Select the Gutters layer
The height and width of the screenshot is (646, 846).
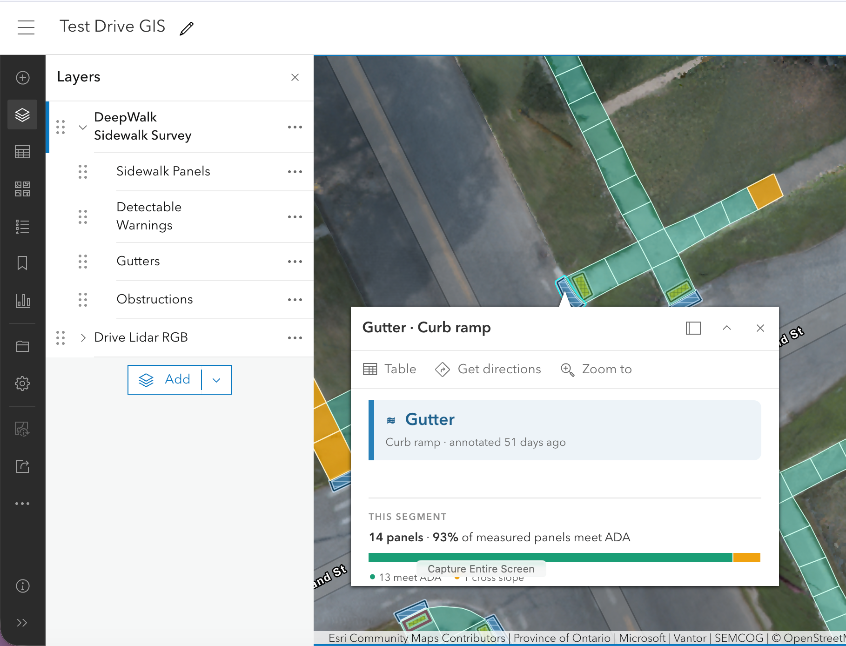click(138, 261)
